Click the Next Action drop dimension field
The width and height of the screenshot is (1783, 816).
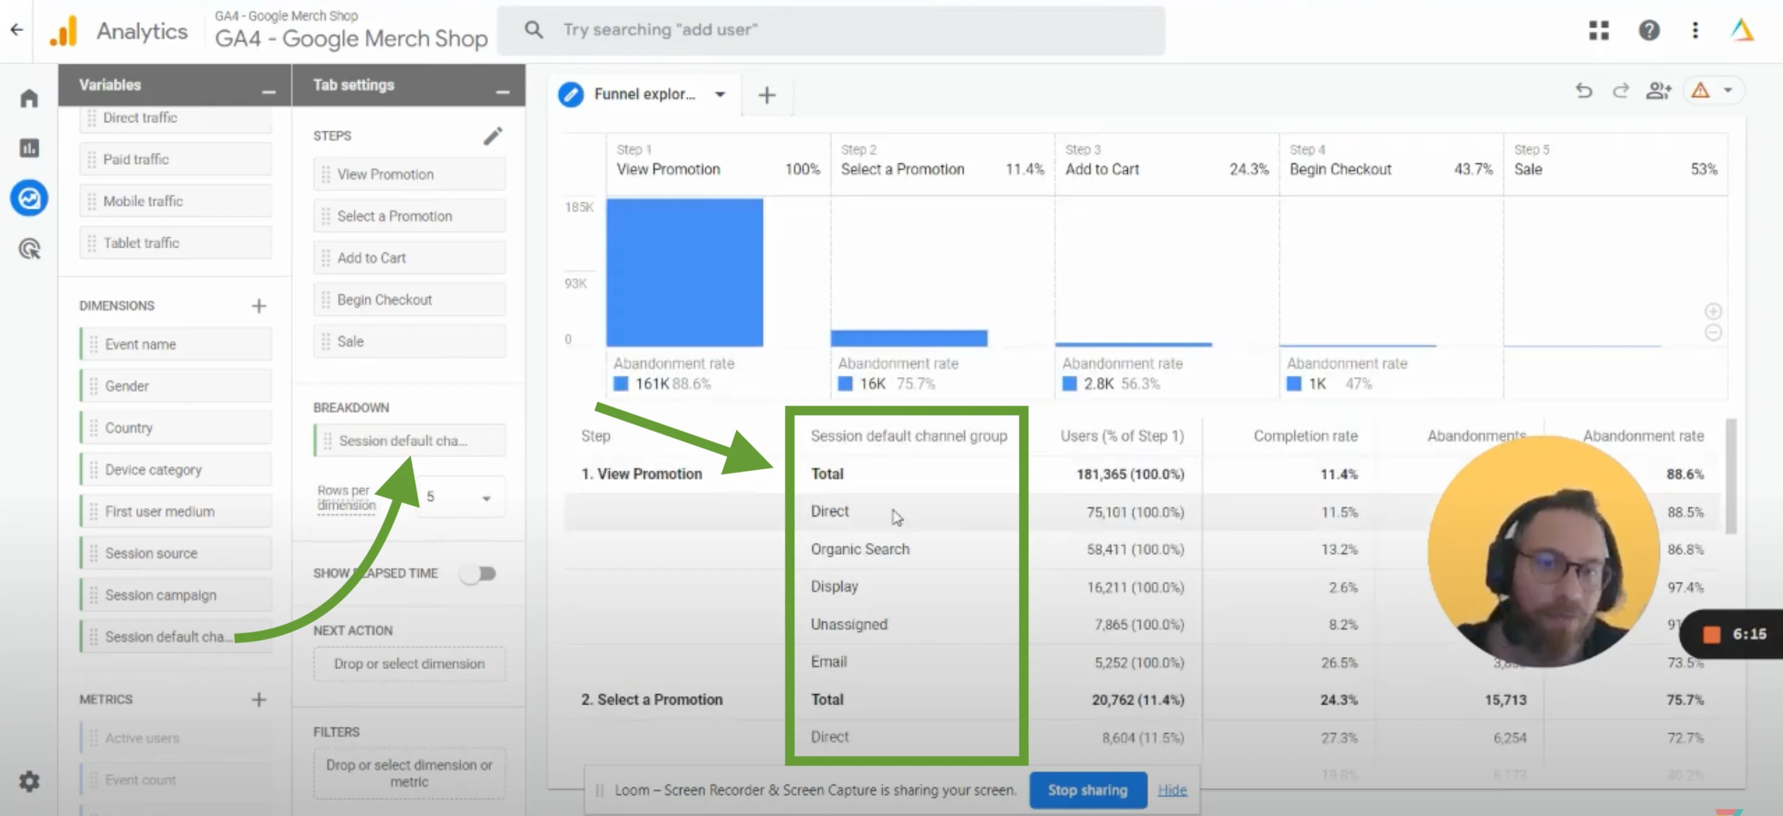(x=410, y=664)
